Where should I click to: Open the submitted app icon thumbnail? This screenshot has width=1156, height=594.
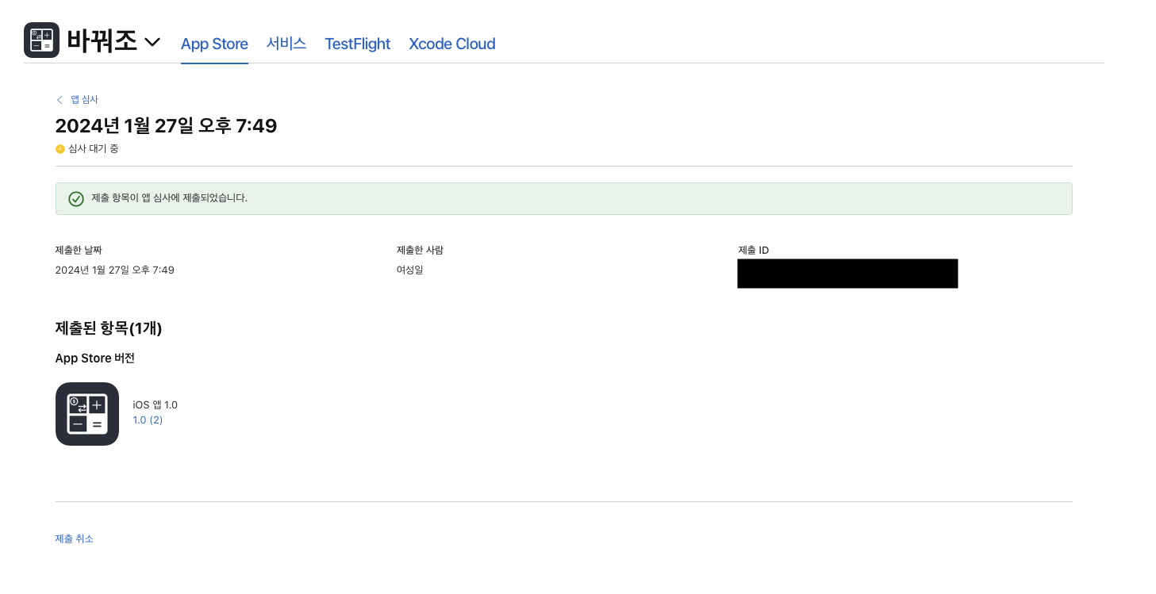click(x=87, y=414)
